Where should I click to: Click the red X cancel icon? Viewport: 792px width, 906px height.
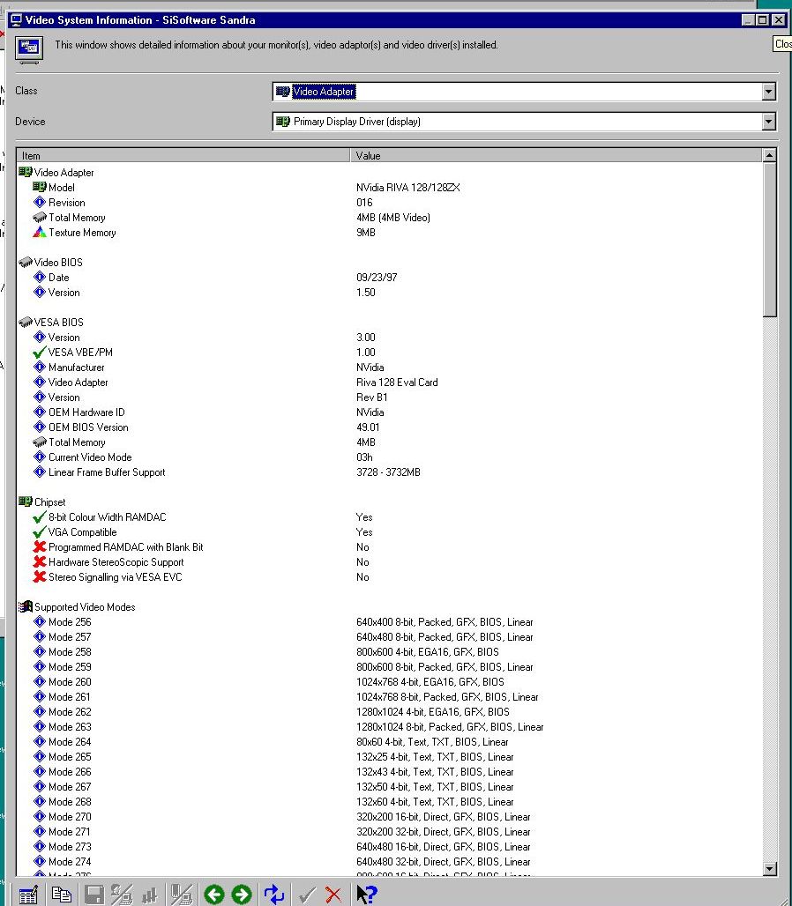(x=333, y=895)
